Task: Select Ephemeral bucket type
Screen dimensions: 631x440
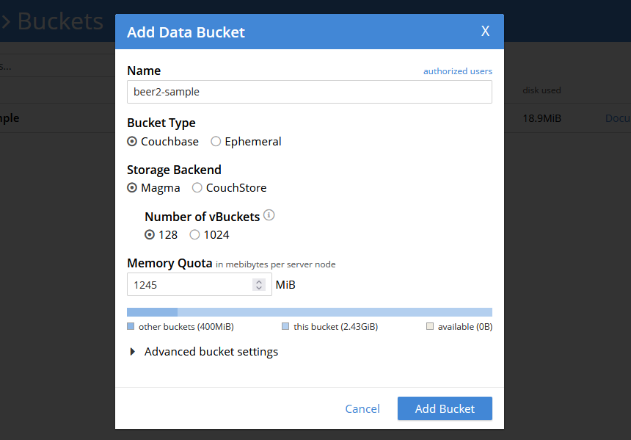Action: 216,142
